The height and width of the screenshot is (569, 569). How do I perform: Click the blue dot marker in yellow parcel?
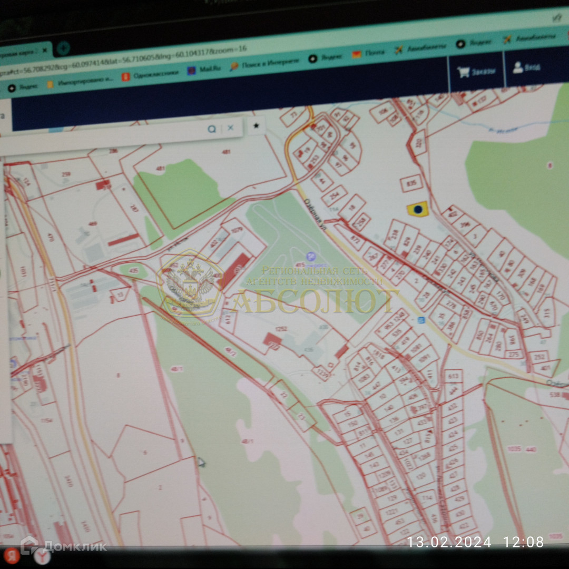click(x=418, y=209)
